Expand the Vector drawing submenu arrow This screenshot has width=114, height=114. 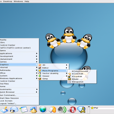tap(67, 73)
